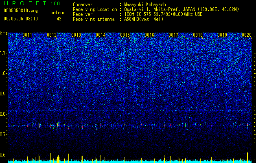This screenshot has width=256, height=163.
Task: Click the meteor label
Action: click(x=58, y=13)
